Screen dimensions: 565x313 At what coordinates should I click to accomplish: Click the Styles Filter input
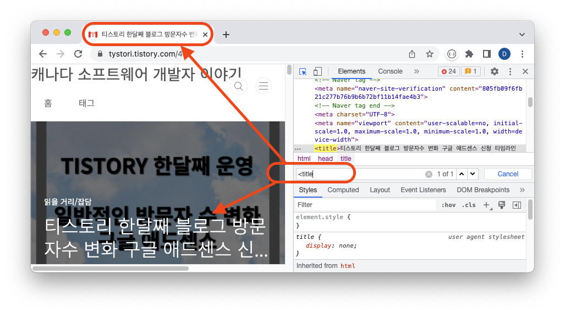pos(365,205)
